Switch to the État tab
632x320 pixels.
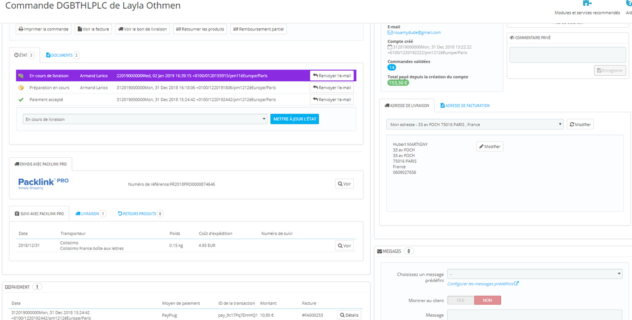24,55
